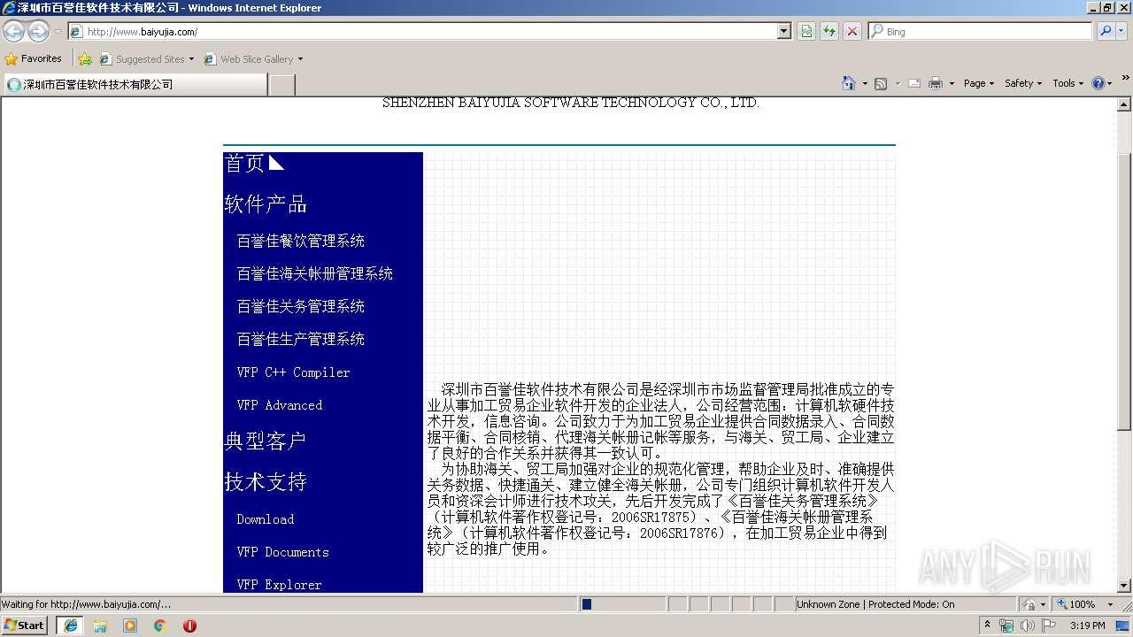
Task: Expand the address bar history dropdown
Action: click(784, 31)
